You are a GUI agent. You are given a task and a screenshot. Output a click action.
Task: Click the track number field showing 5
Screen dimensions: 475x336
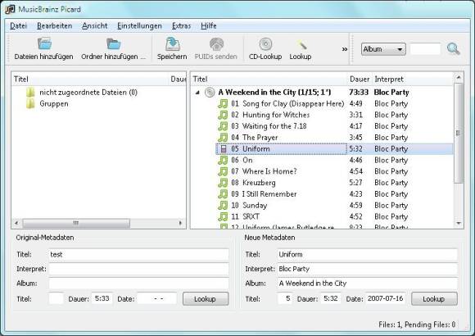point(285,298)
